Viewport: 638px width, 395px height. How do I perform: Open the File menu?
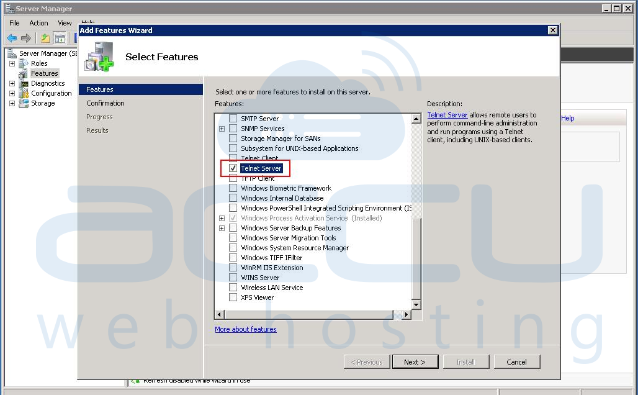(x=14, y=23)
